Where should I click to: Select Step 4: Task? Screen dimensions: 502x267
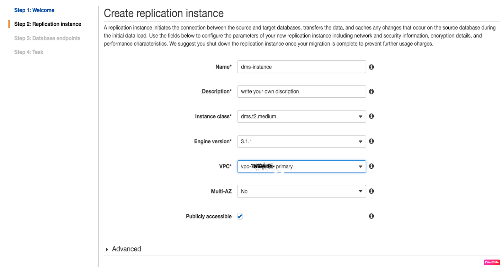pos(29,52)
